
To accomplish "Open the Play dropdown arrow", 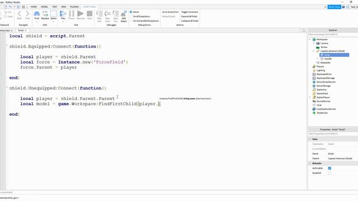I will pos(63,22).
